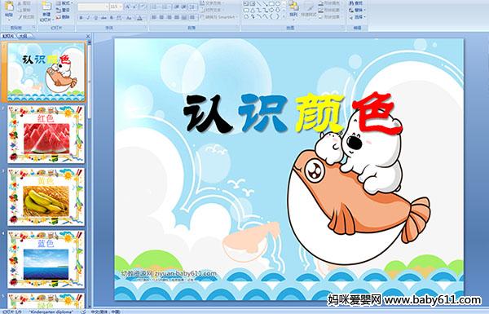Click the Convert to SmartArt button
The width and height of the screenshot is (489, 314).
click(x=218, y=17)
